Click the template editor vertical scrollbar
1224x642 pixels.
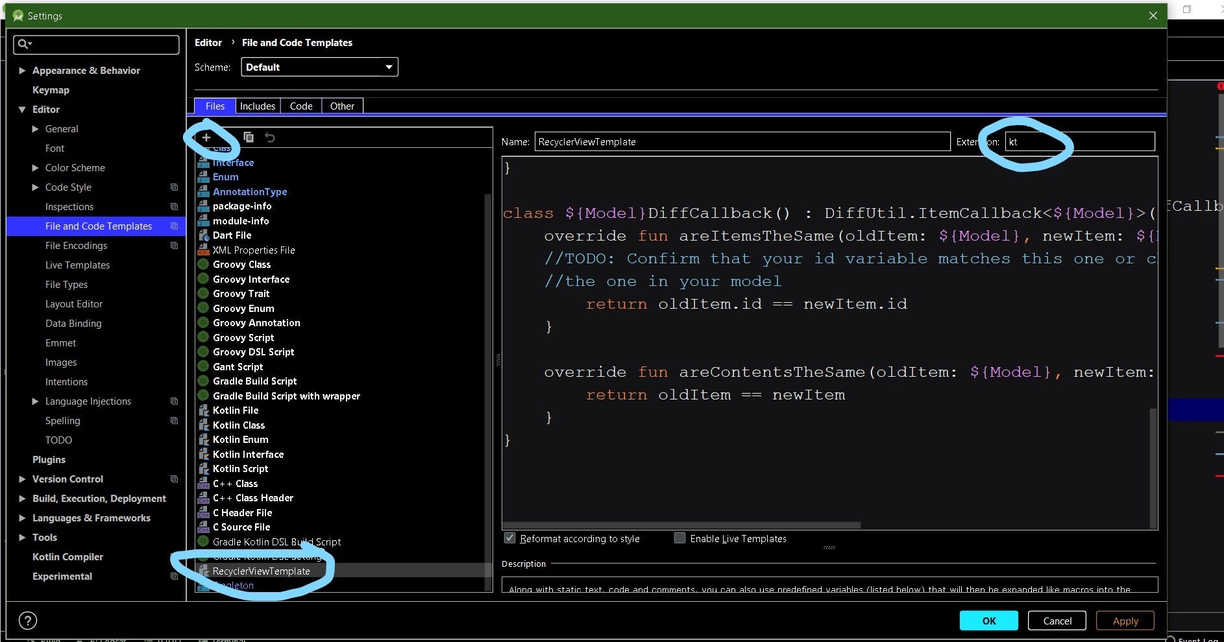click(x=1153, y=467)
